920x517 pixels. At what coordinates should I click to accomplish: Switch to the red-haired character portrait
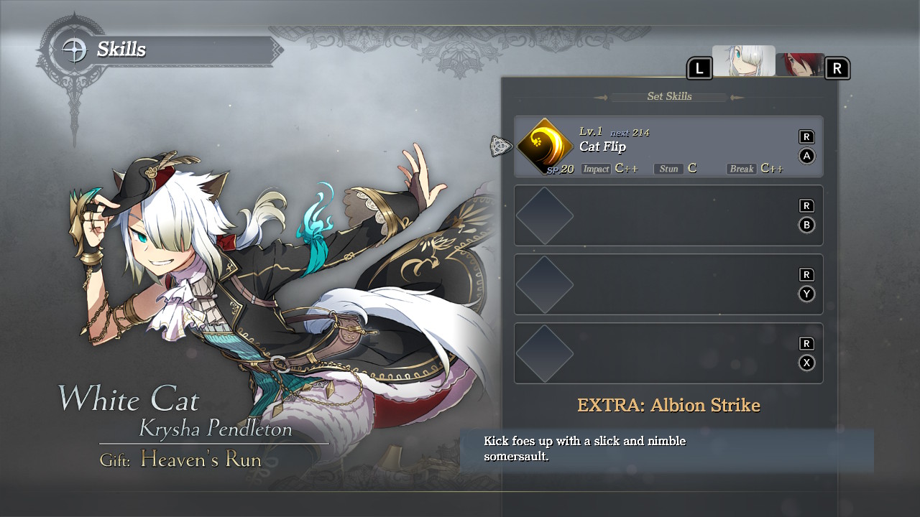[x=800, y=65]
